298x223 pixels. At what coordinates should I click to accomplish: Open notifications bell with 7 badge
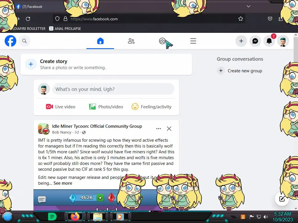tap(269, 41)
